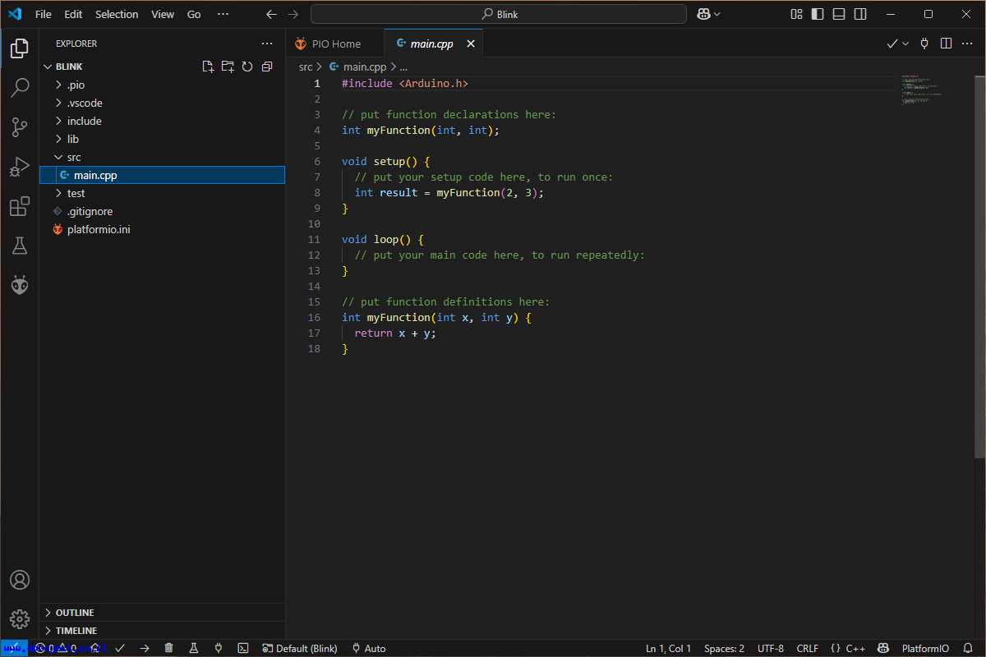
Task: Switch the project environment Default (Blink)
Action: point(300,649)
